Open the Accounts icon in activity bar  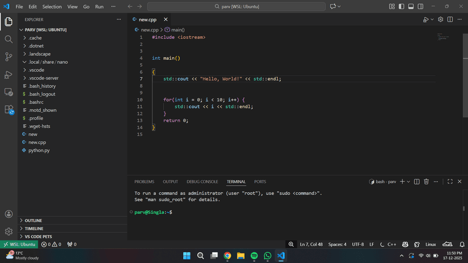click(8, 214)
